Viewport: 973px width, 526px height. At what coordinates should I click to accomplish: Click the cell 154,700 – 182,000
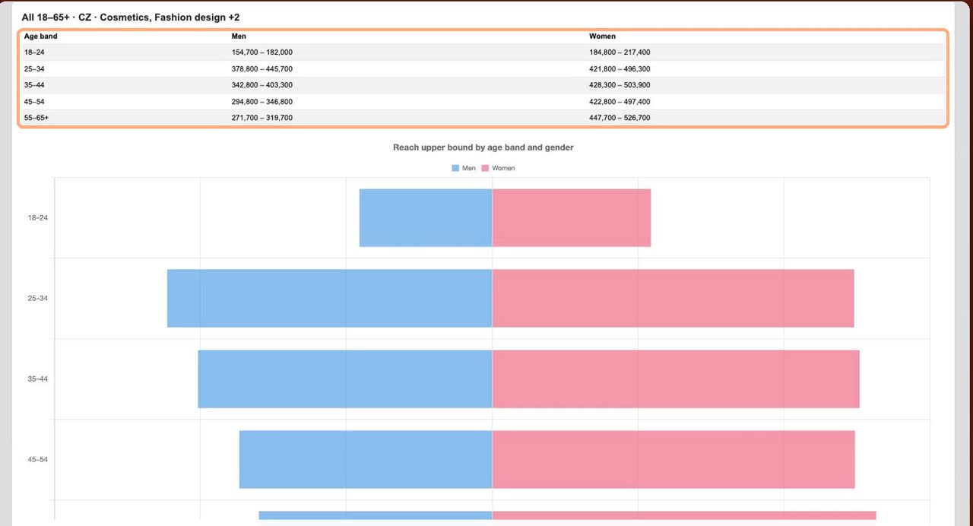262,52
